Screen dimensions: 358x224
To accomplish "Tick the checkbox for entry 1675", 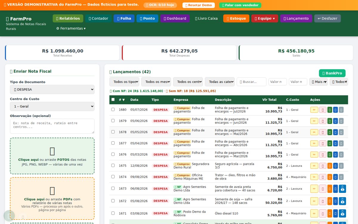I will pos(113,165).
